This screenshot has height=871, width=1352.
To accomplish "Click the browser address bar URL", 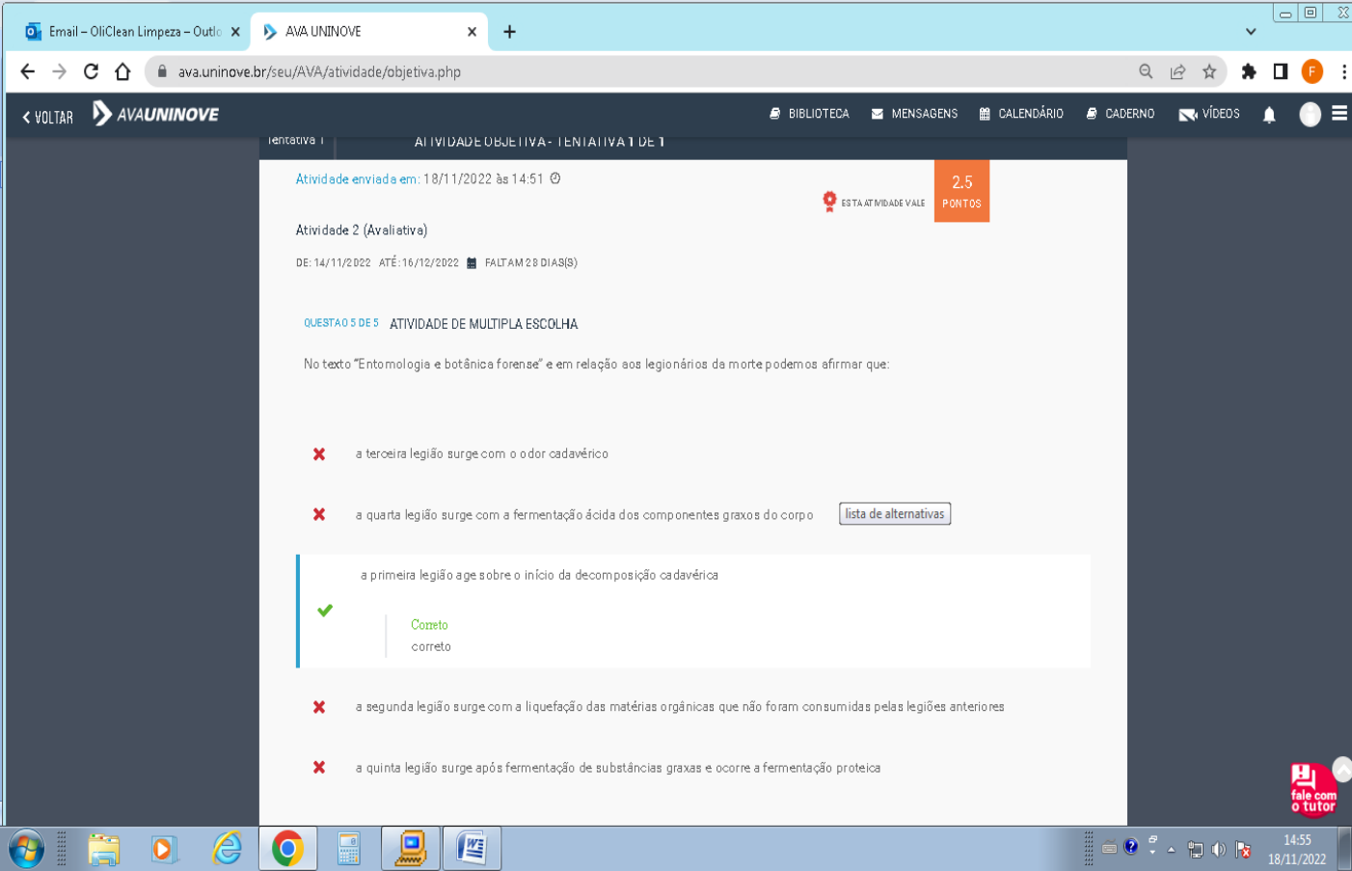I will pyautogui.click(x=319, y=72).
